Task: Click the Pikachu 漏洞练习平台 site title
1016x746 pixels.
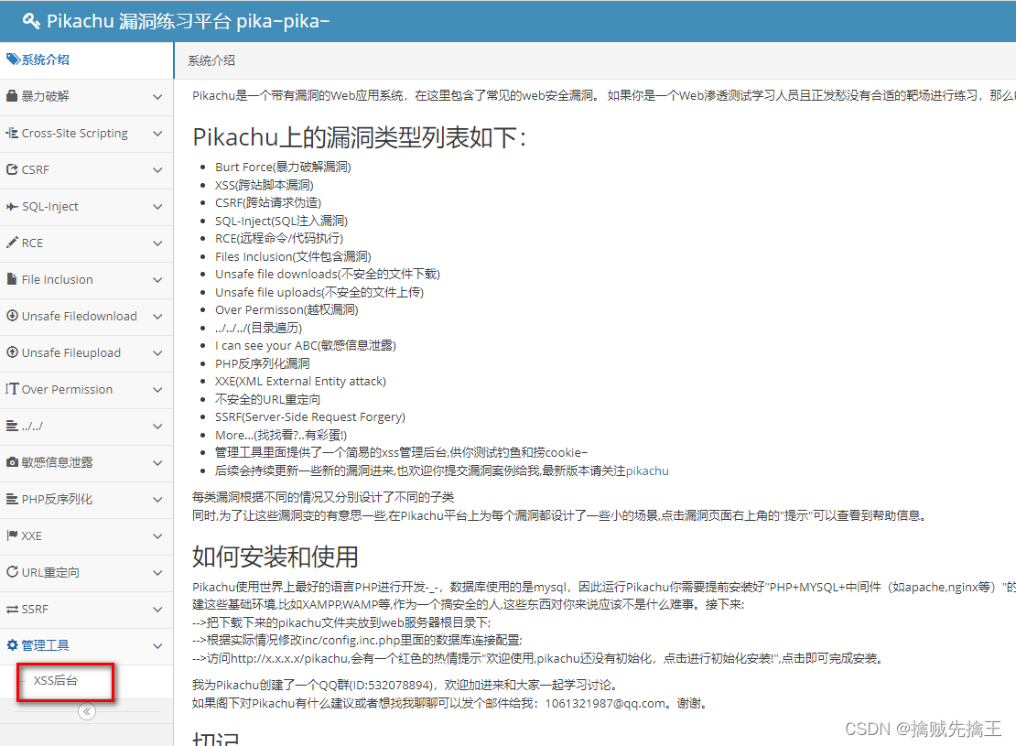Action: coord(189,21)
